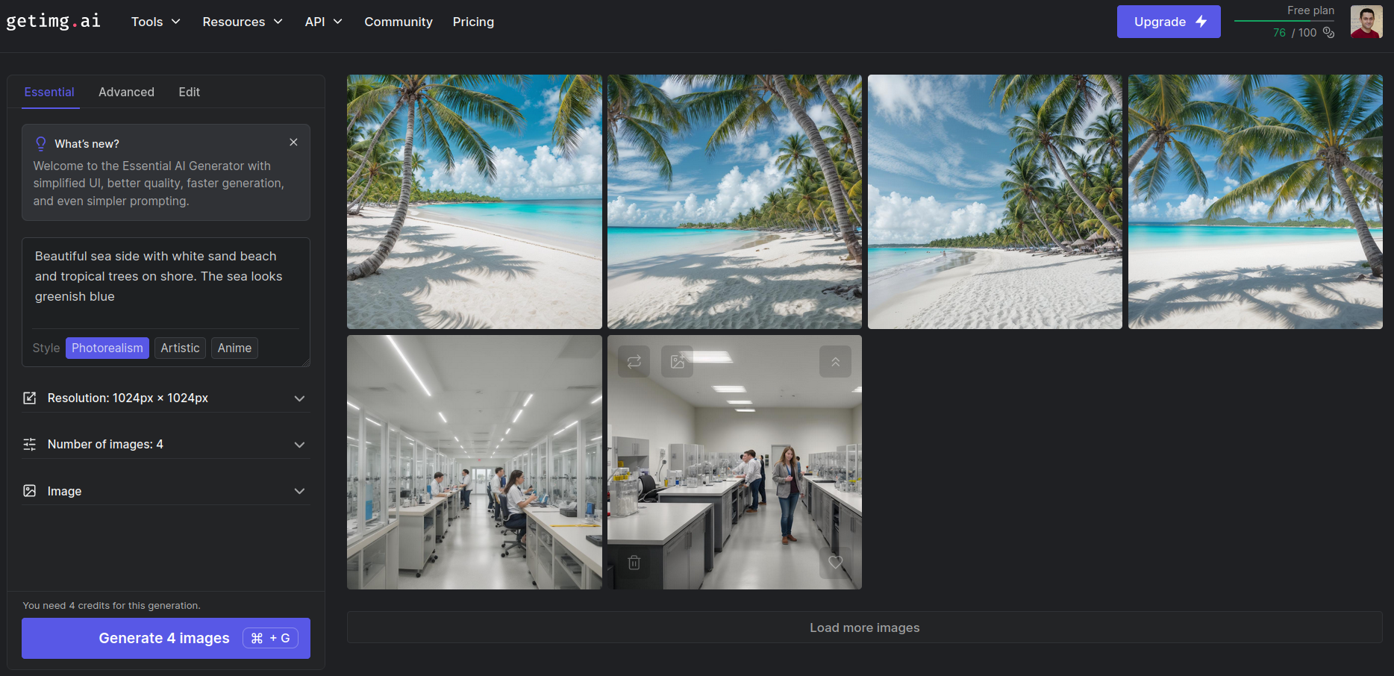Click the Generate 4 images button
Screen dimensions: 1394x676
click(x=166, y=639)
